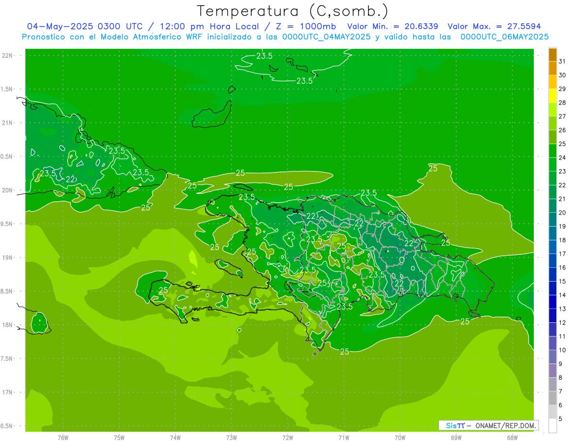Click the '71W' longitude axis label
Viewport: 575px width, 444px height.
click(x=344, y=438)
